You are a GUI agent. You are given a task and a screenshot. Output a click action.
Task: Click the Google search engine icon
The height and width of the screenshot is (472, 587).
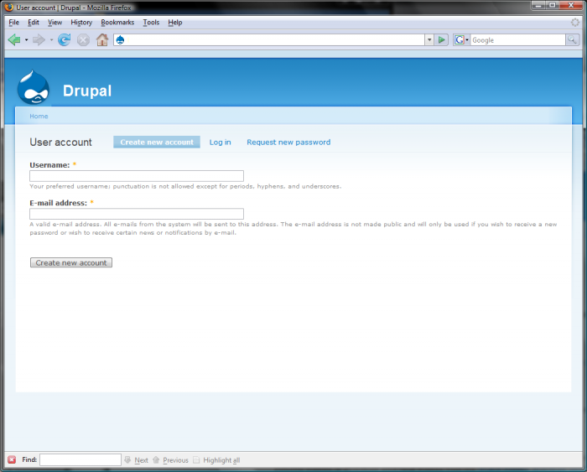click(x=460, y=39)
